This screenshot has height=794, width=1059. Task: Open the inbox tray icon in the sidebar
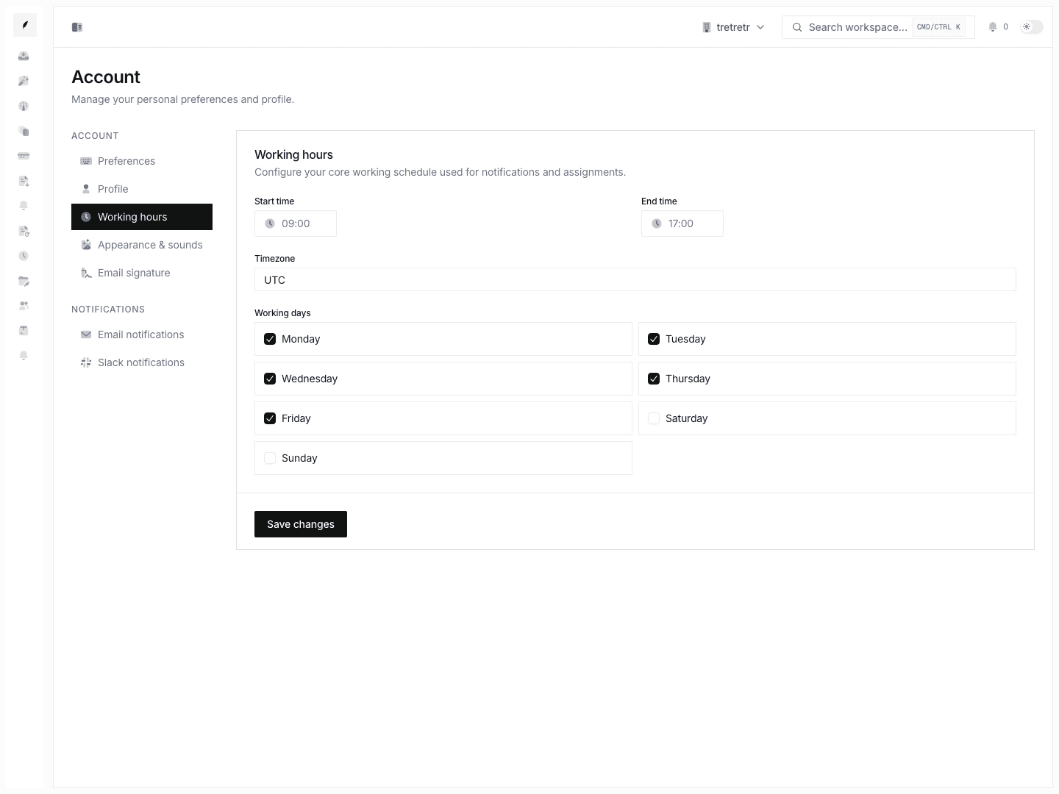(x=24, y=56)
